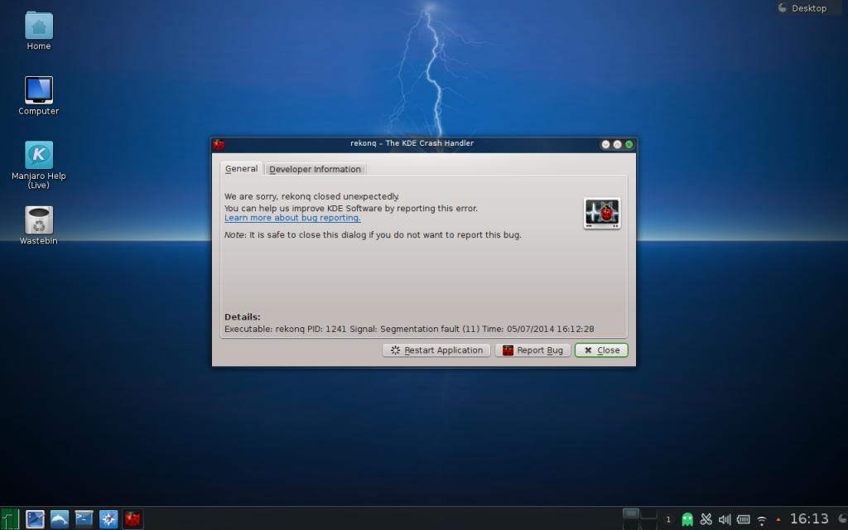Image resolution: width=848 pixels, height=530 pixels.
Task: Launch rekonq browser compass icon in taskbar
Action: pyautogui.click(x=108, y=519)
